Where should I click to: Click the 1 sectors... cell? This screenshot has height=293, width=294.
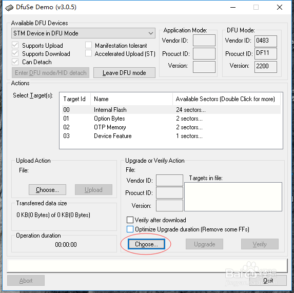(x=189, y=136)
